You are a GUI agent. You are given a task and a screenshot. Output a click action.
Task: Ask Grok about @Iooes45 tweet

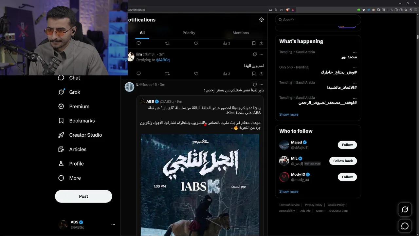255,85
